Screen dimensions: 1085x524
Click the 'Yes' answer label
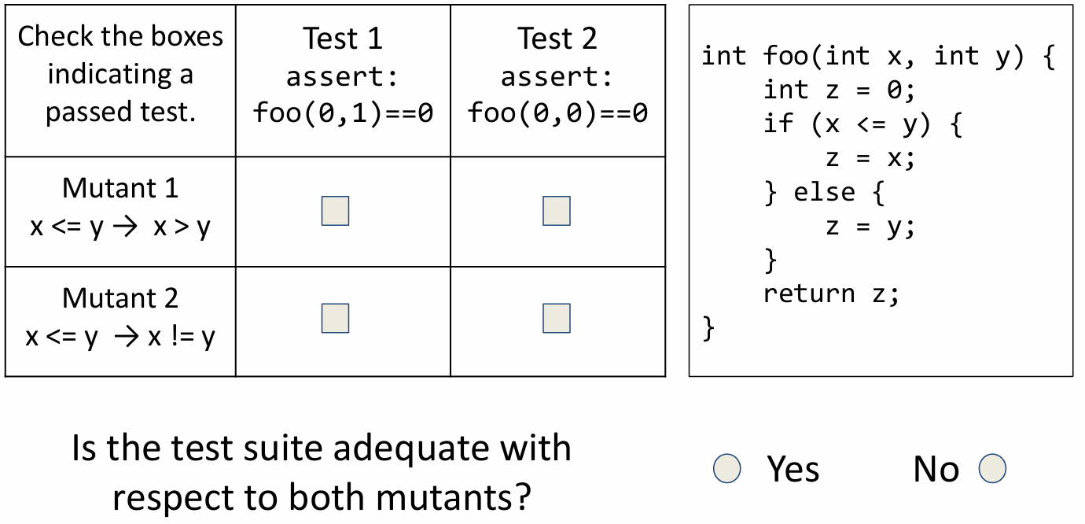point(793,470)
